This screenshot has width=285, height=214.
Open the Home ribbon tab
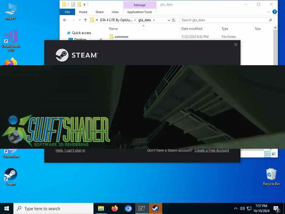tap(83, 12)
